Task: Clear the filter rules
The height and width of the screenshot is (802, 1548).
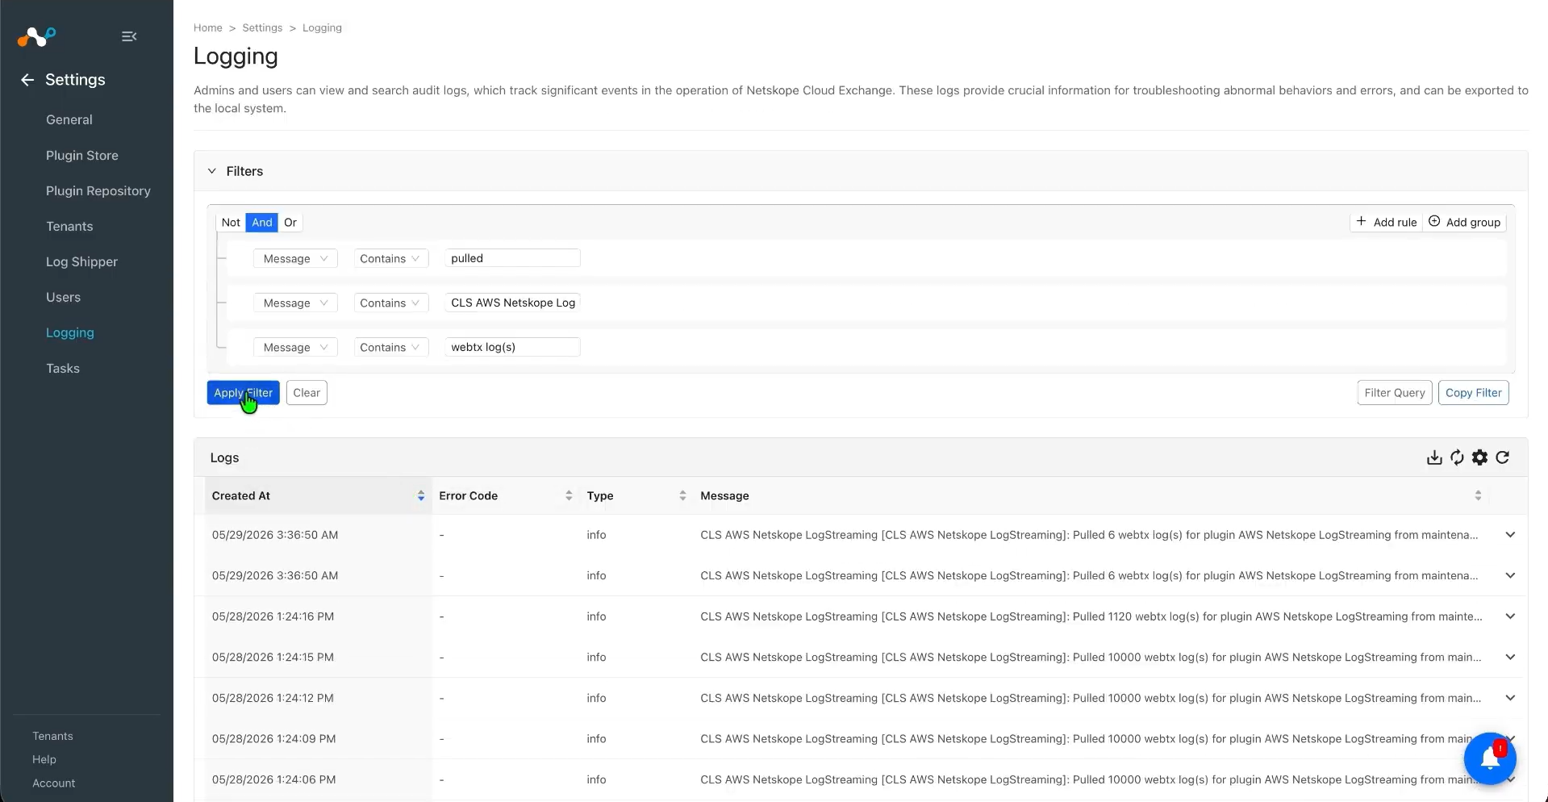Action: pyautogui.click(x=307, y=393)
